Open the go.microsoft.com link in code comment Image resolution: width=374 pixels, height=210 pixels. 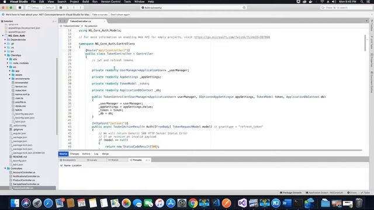click(x=232, y=37)
